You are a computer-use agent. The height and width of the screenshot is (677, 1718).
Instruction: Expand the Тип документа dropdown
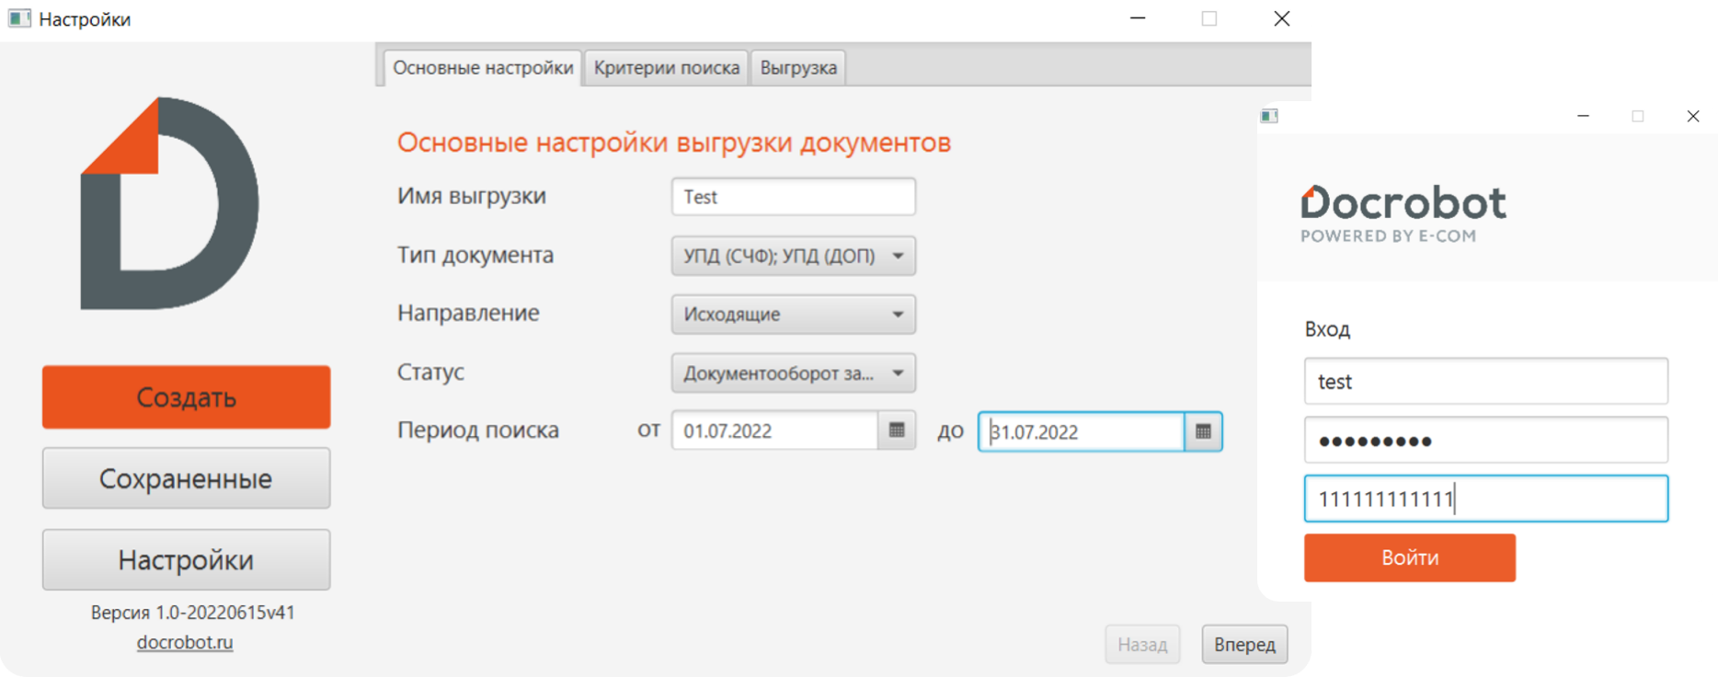[793, 256]
